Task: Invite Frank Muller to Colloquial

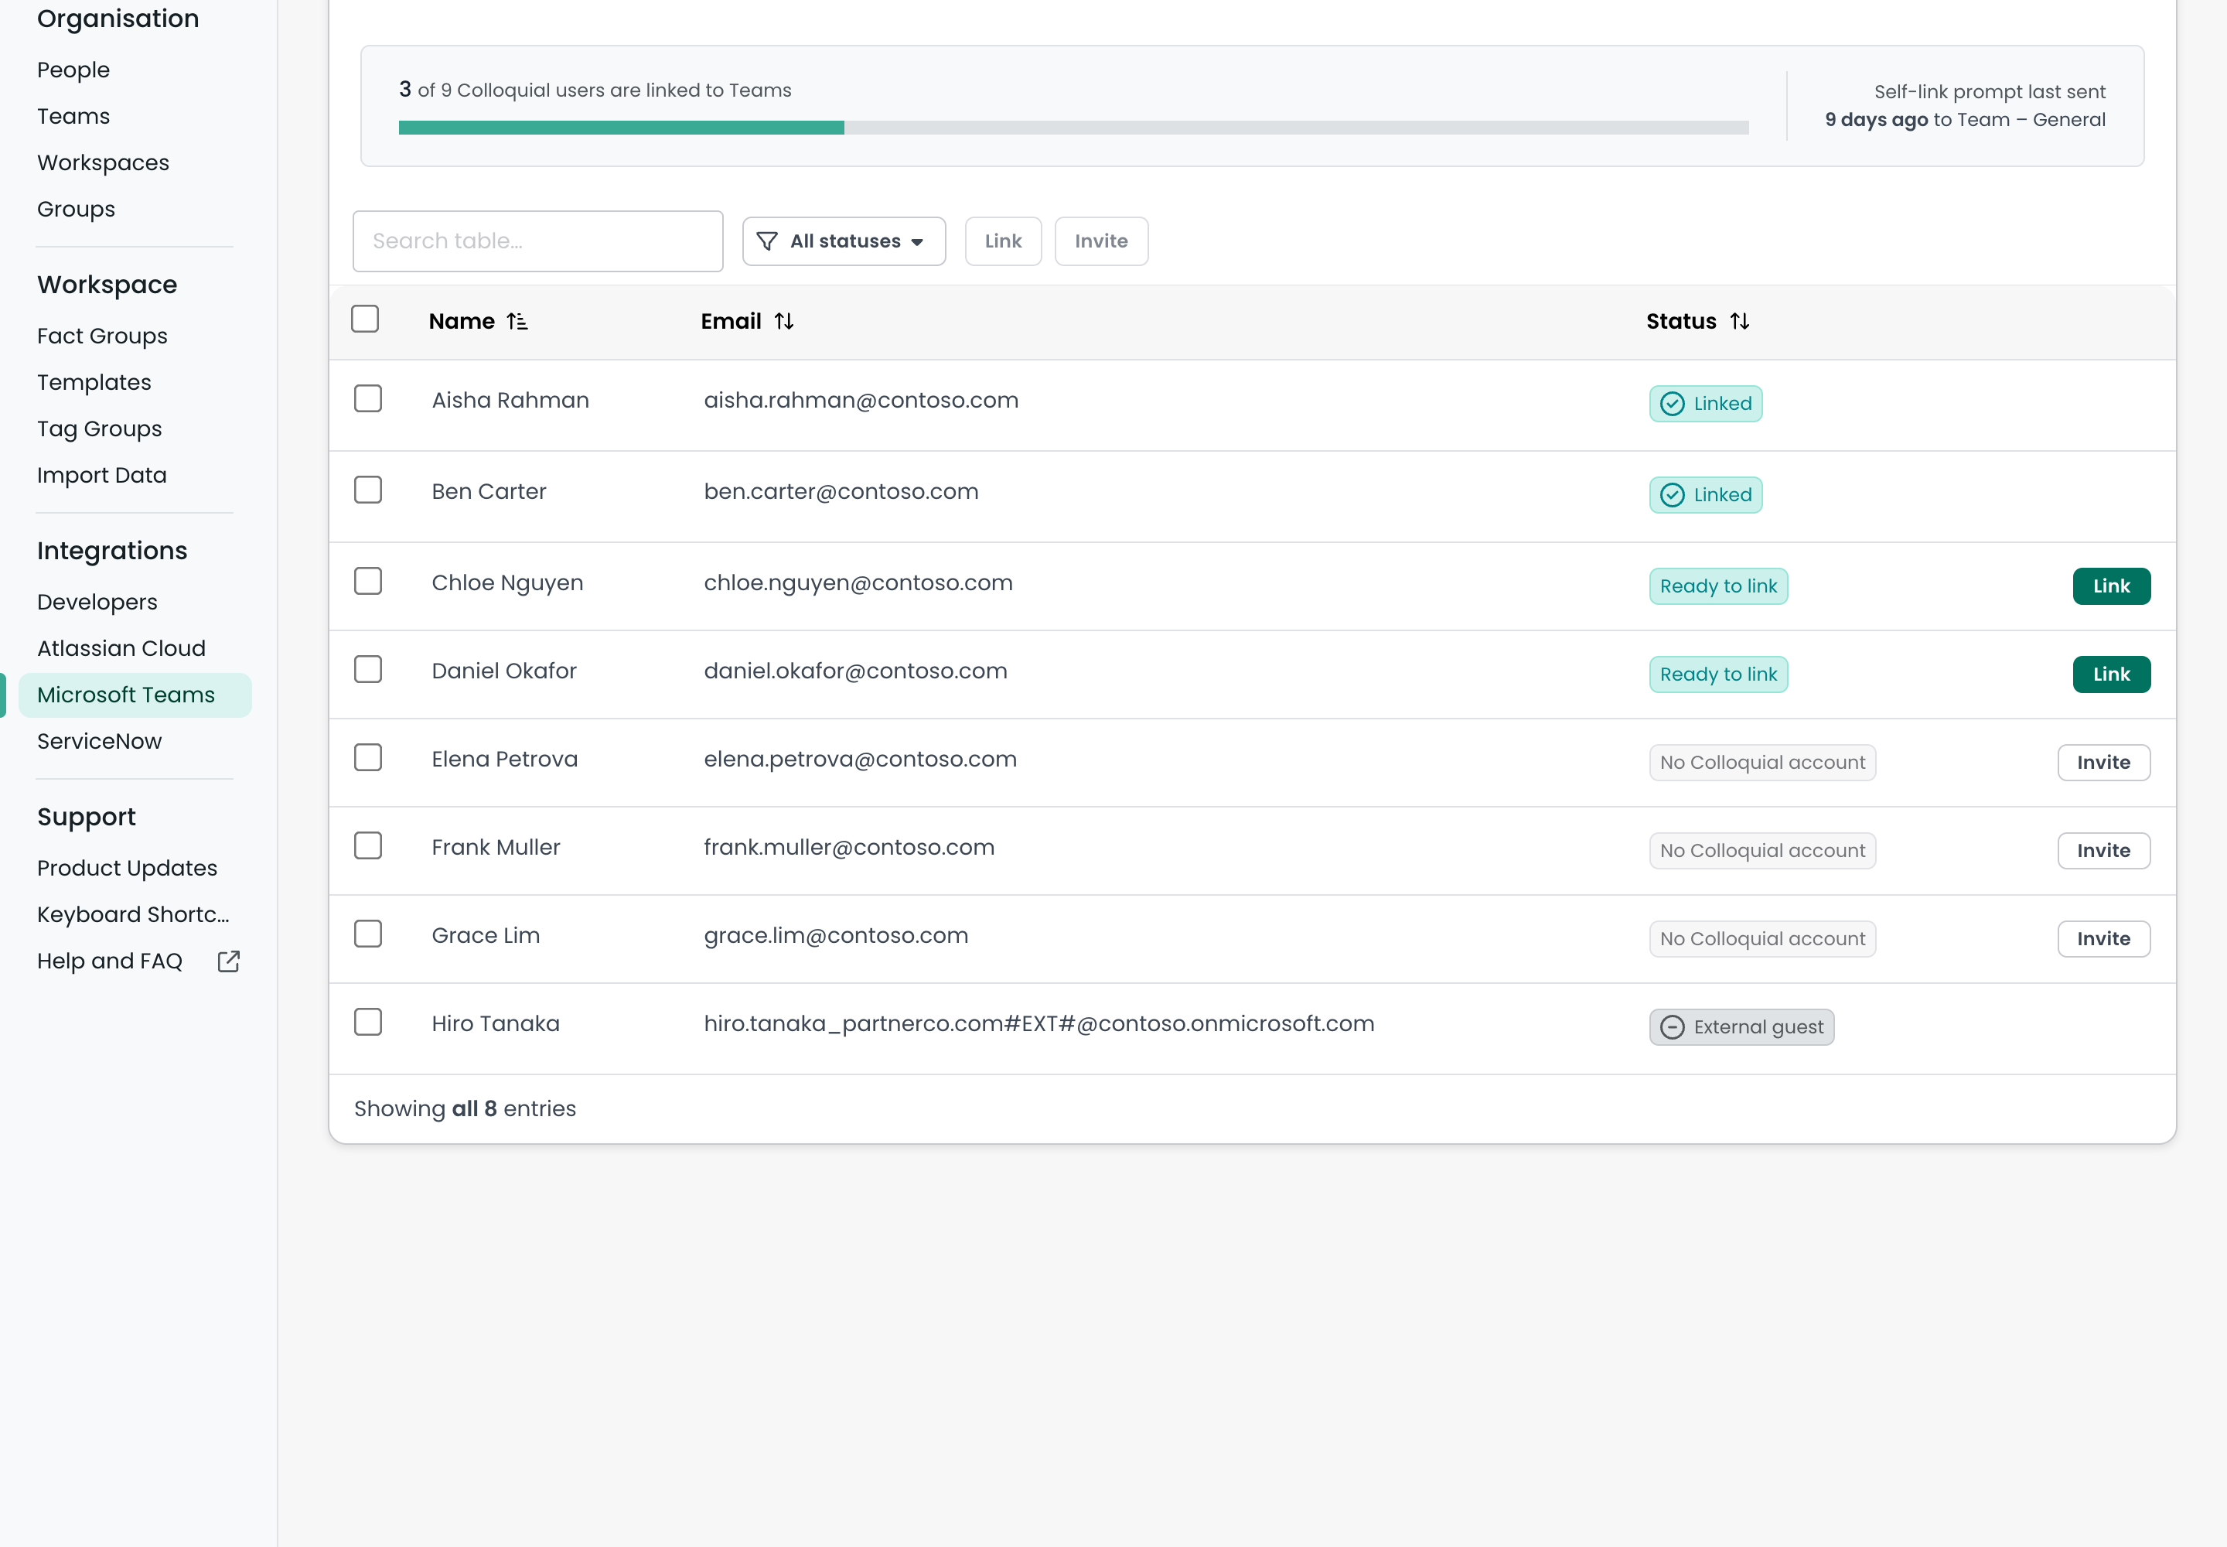Action: tap(2104, 851)
